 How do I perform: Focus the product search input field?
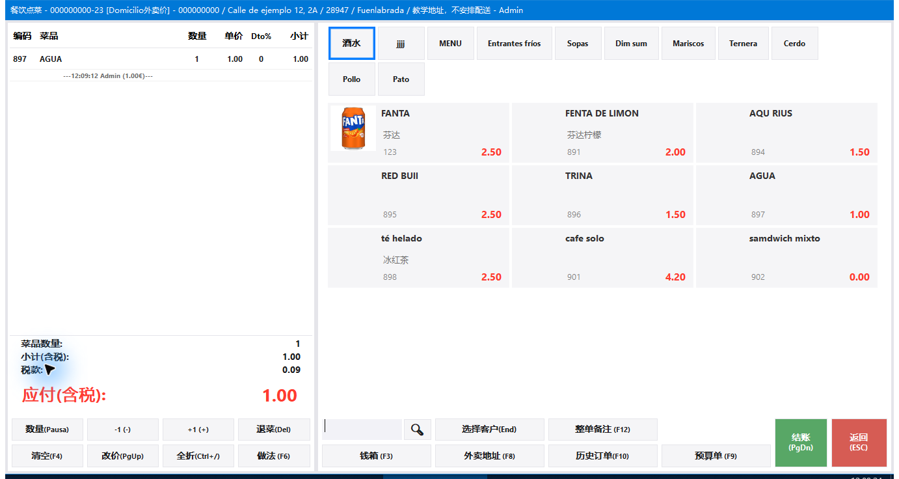pos(362,430)
